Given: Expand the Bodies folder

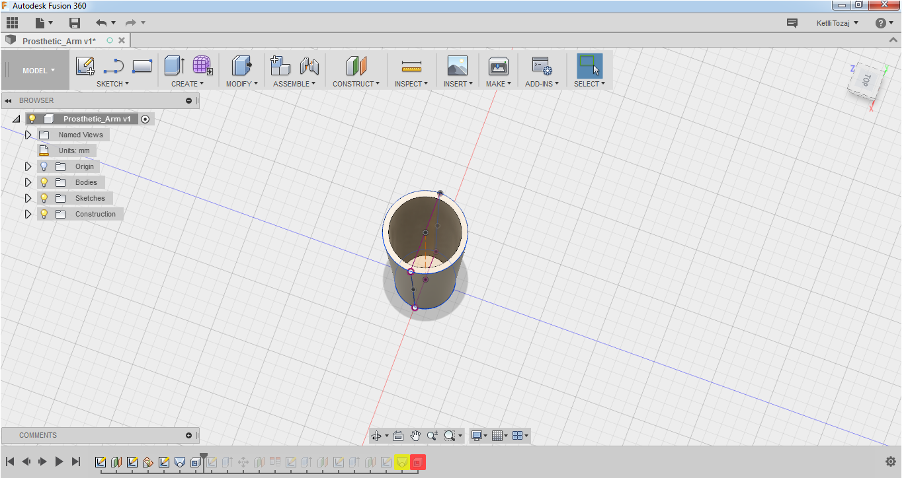Looking at the screenshot, I should coord(28,182).
